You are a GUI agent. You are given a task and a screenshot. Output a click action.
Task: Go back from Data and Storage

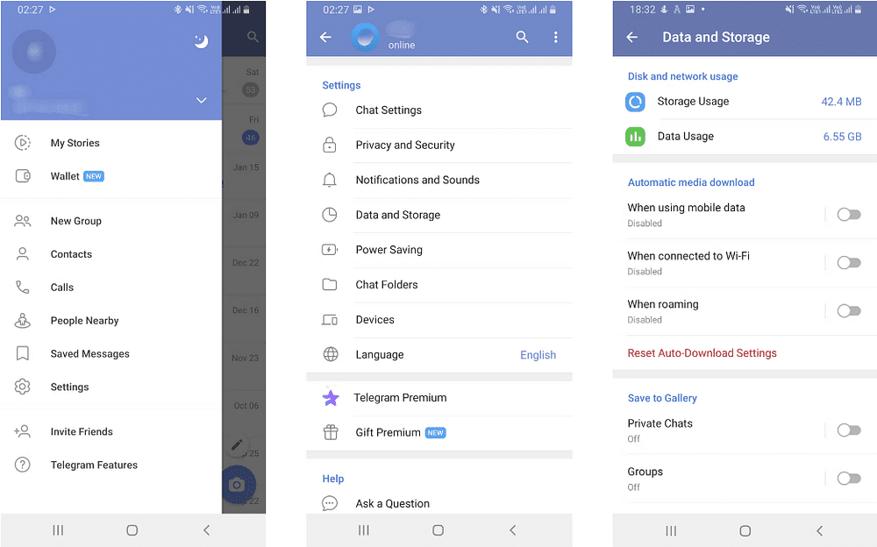(x=632, y=37)
